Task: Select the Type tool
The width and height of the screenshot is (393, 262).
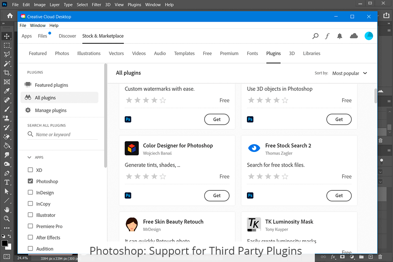Action: [x=7, y=182]
